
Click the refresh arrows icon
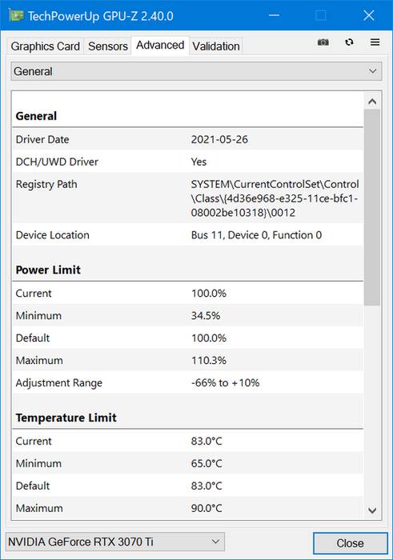349,42
